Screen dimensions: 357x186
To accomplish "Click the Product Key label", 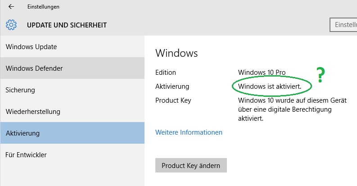I will (x=173, y=100).
